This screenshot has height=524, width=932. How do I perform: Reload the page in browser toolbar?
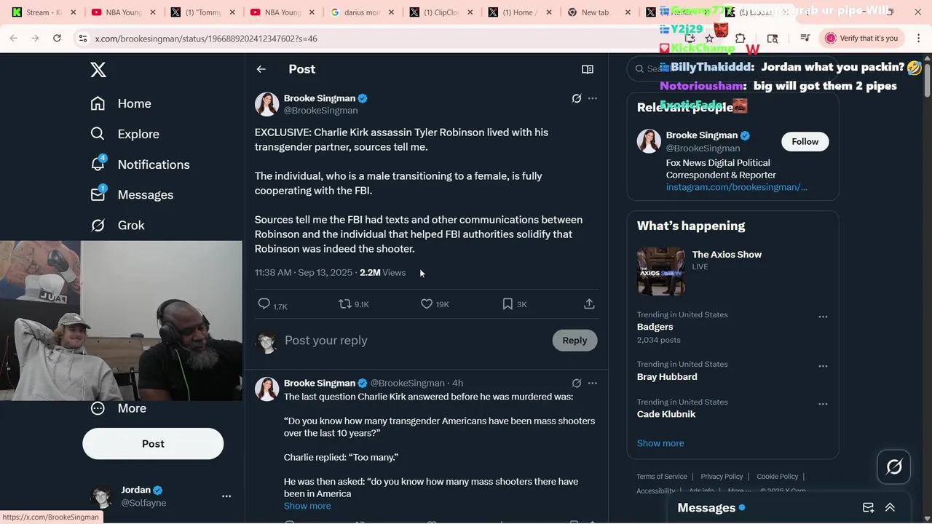[x=57, y=38]
